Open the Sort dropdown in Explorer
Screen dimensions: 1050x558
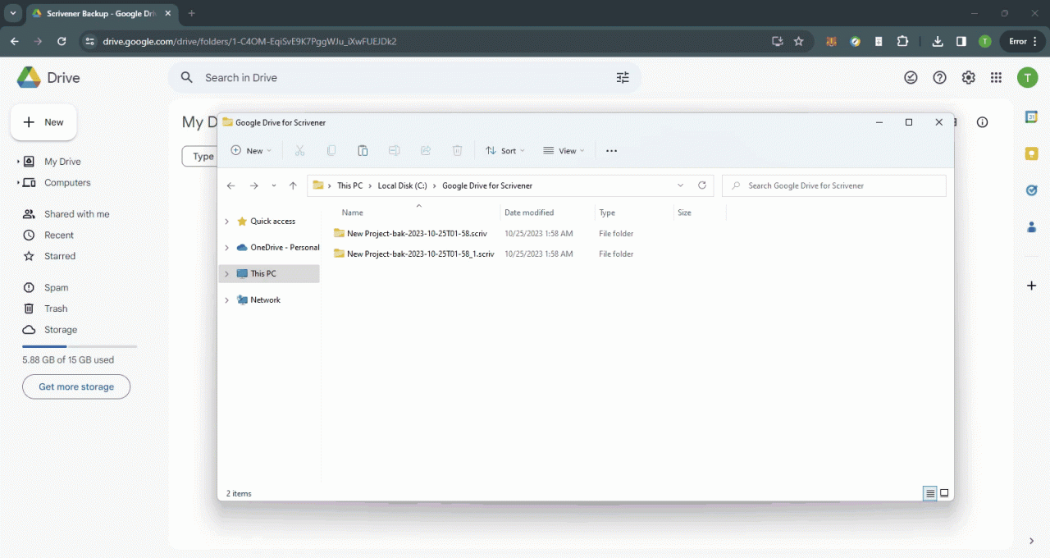click(x=505, y=150)
